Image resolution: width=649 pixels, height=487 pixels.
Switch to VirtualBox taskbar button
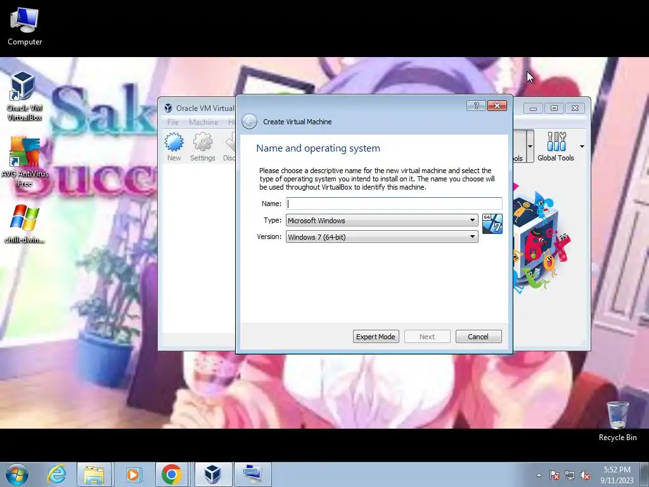[x=213, y=474]
